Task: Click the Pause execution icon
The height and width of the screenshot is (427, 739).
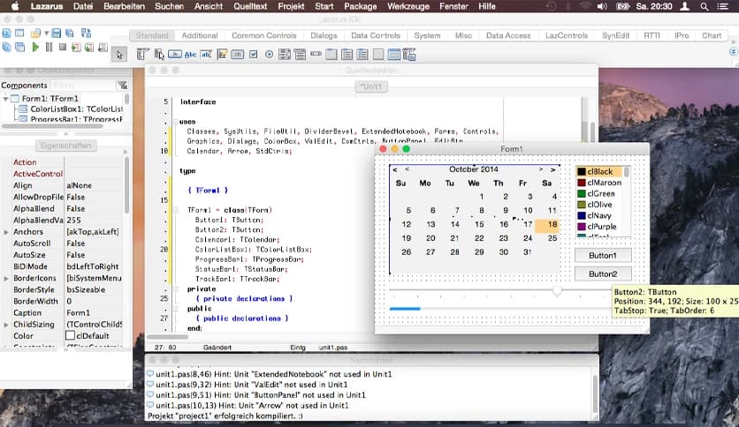Action: 49,48
